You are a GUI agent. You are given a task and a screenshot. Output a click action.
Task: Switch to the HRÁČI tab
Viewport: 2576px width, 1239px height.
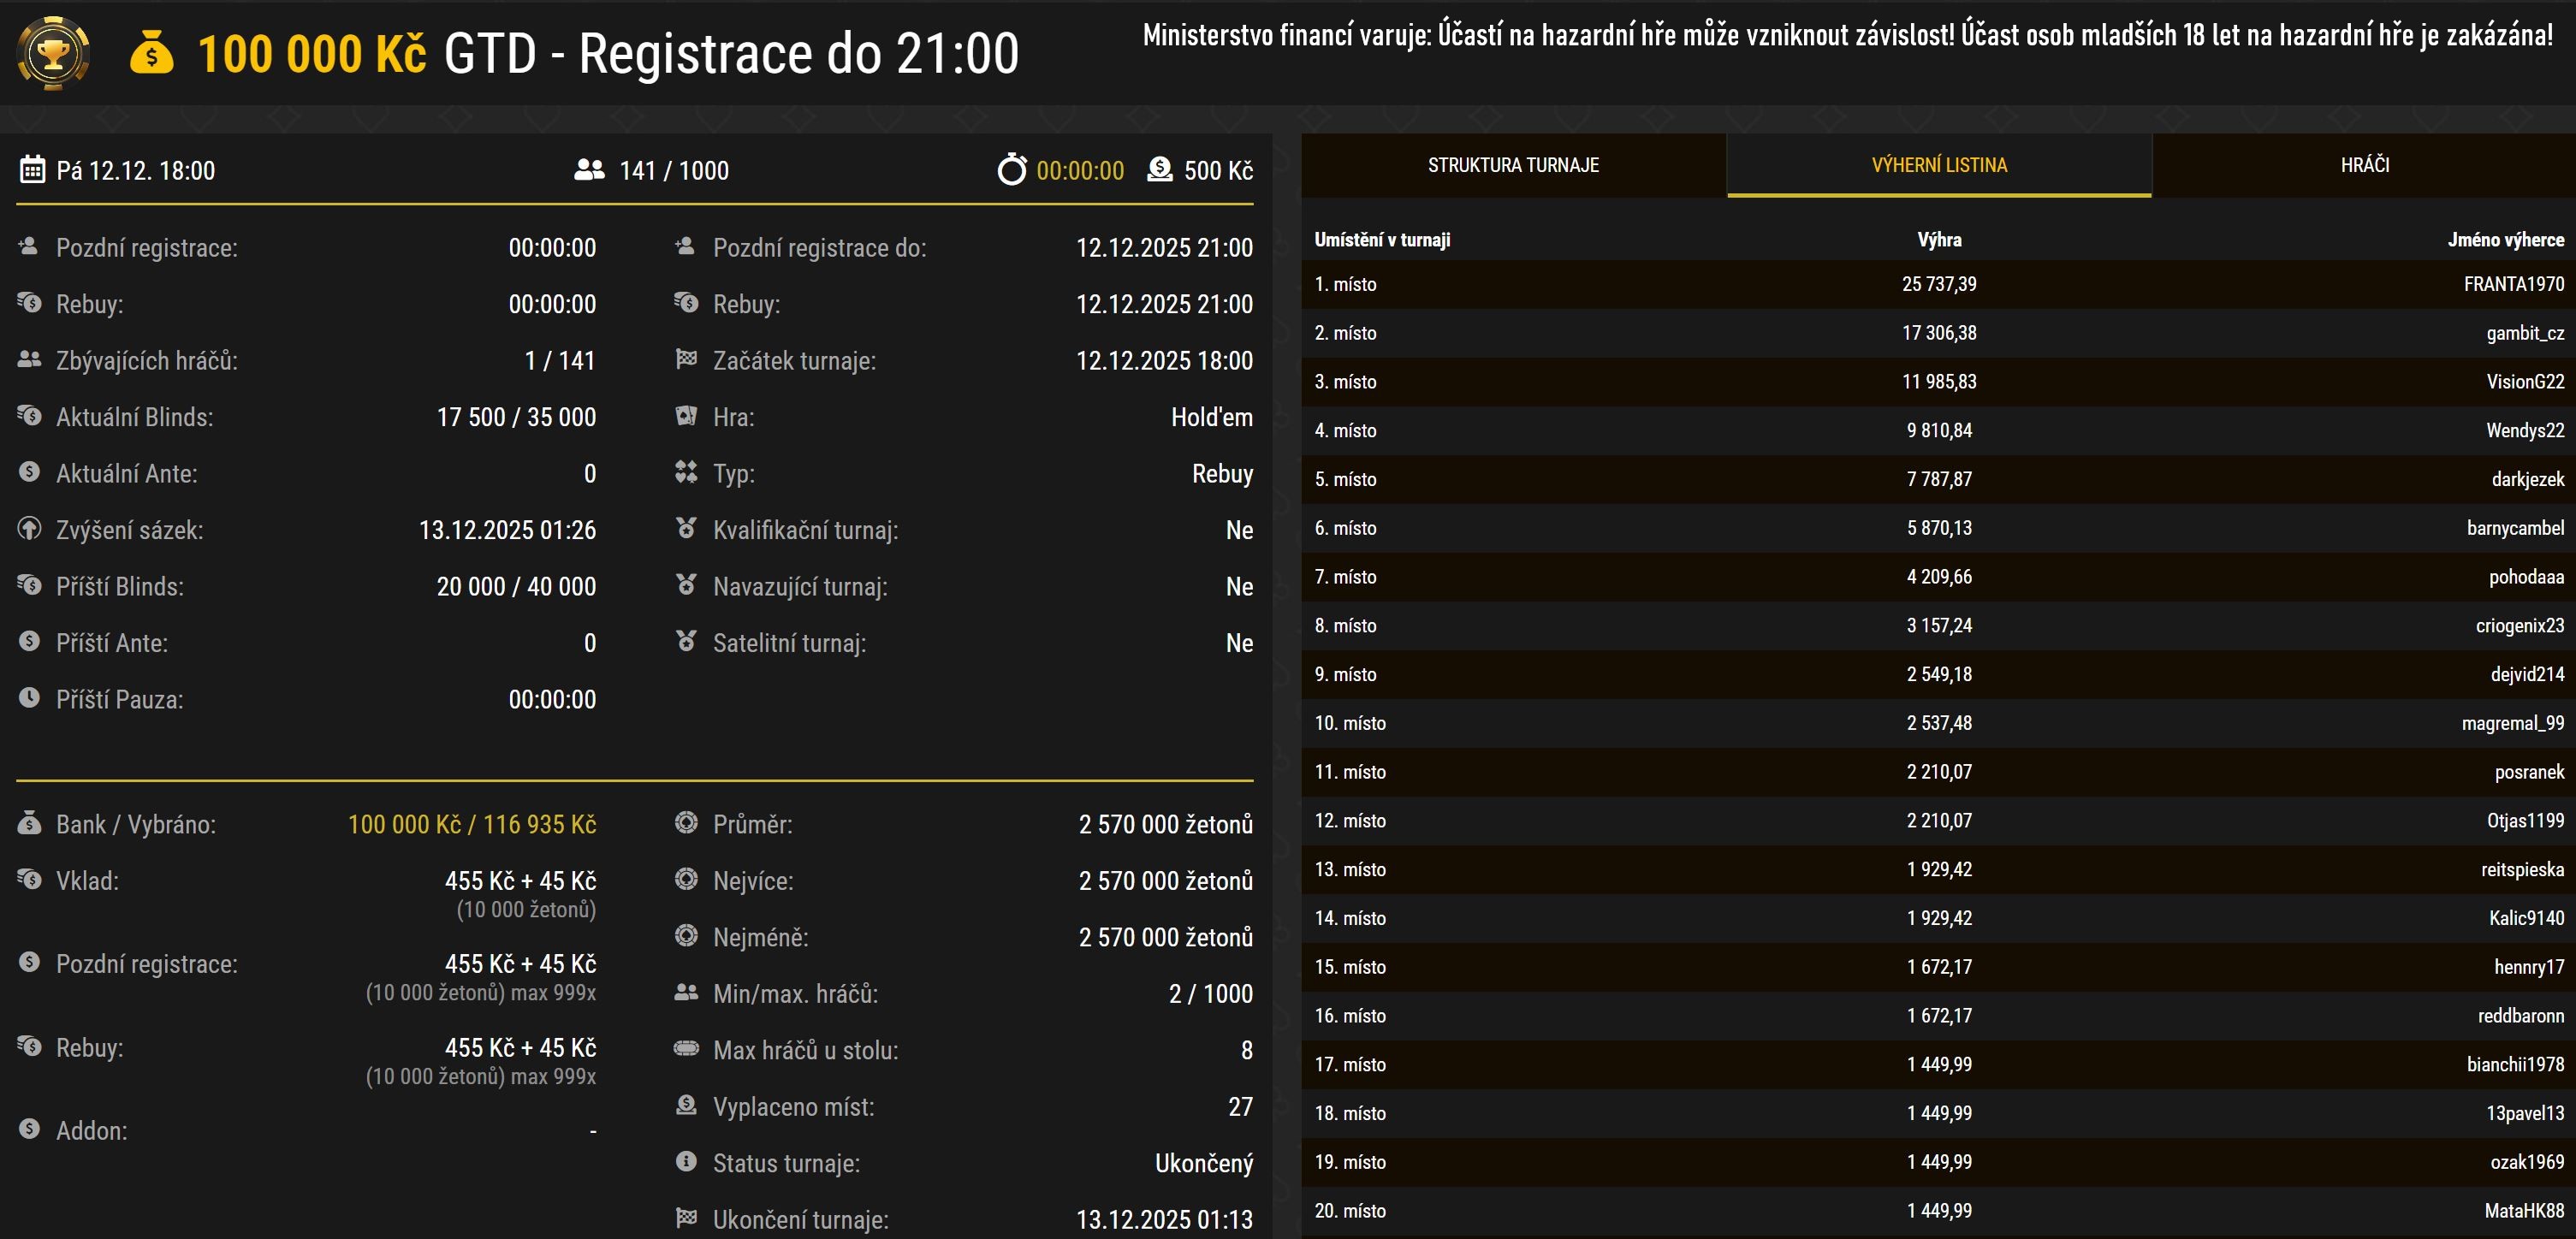tap(2365, 165)
